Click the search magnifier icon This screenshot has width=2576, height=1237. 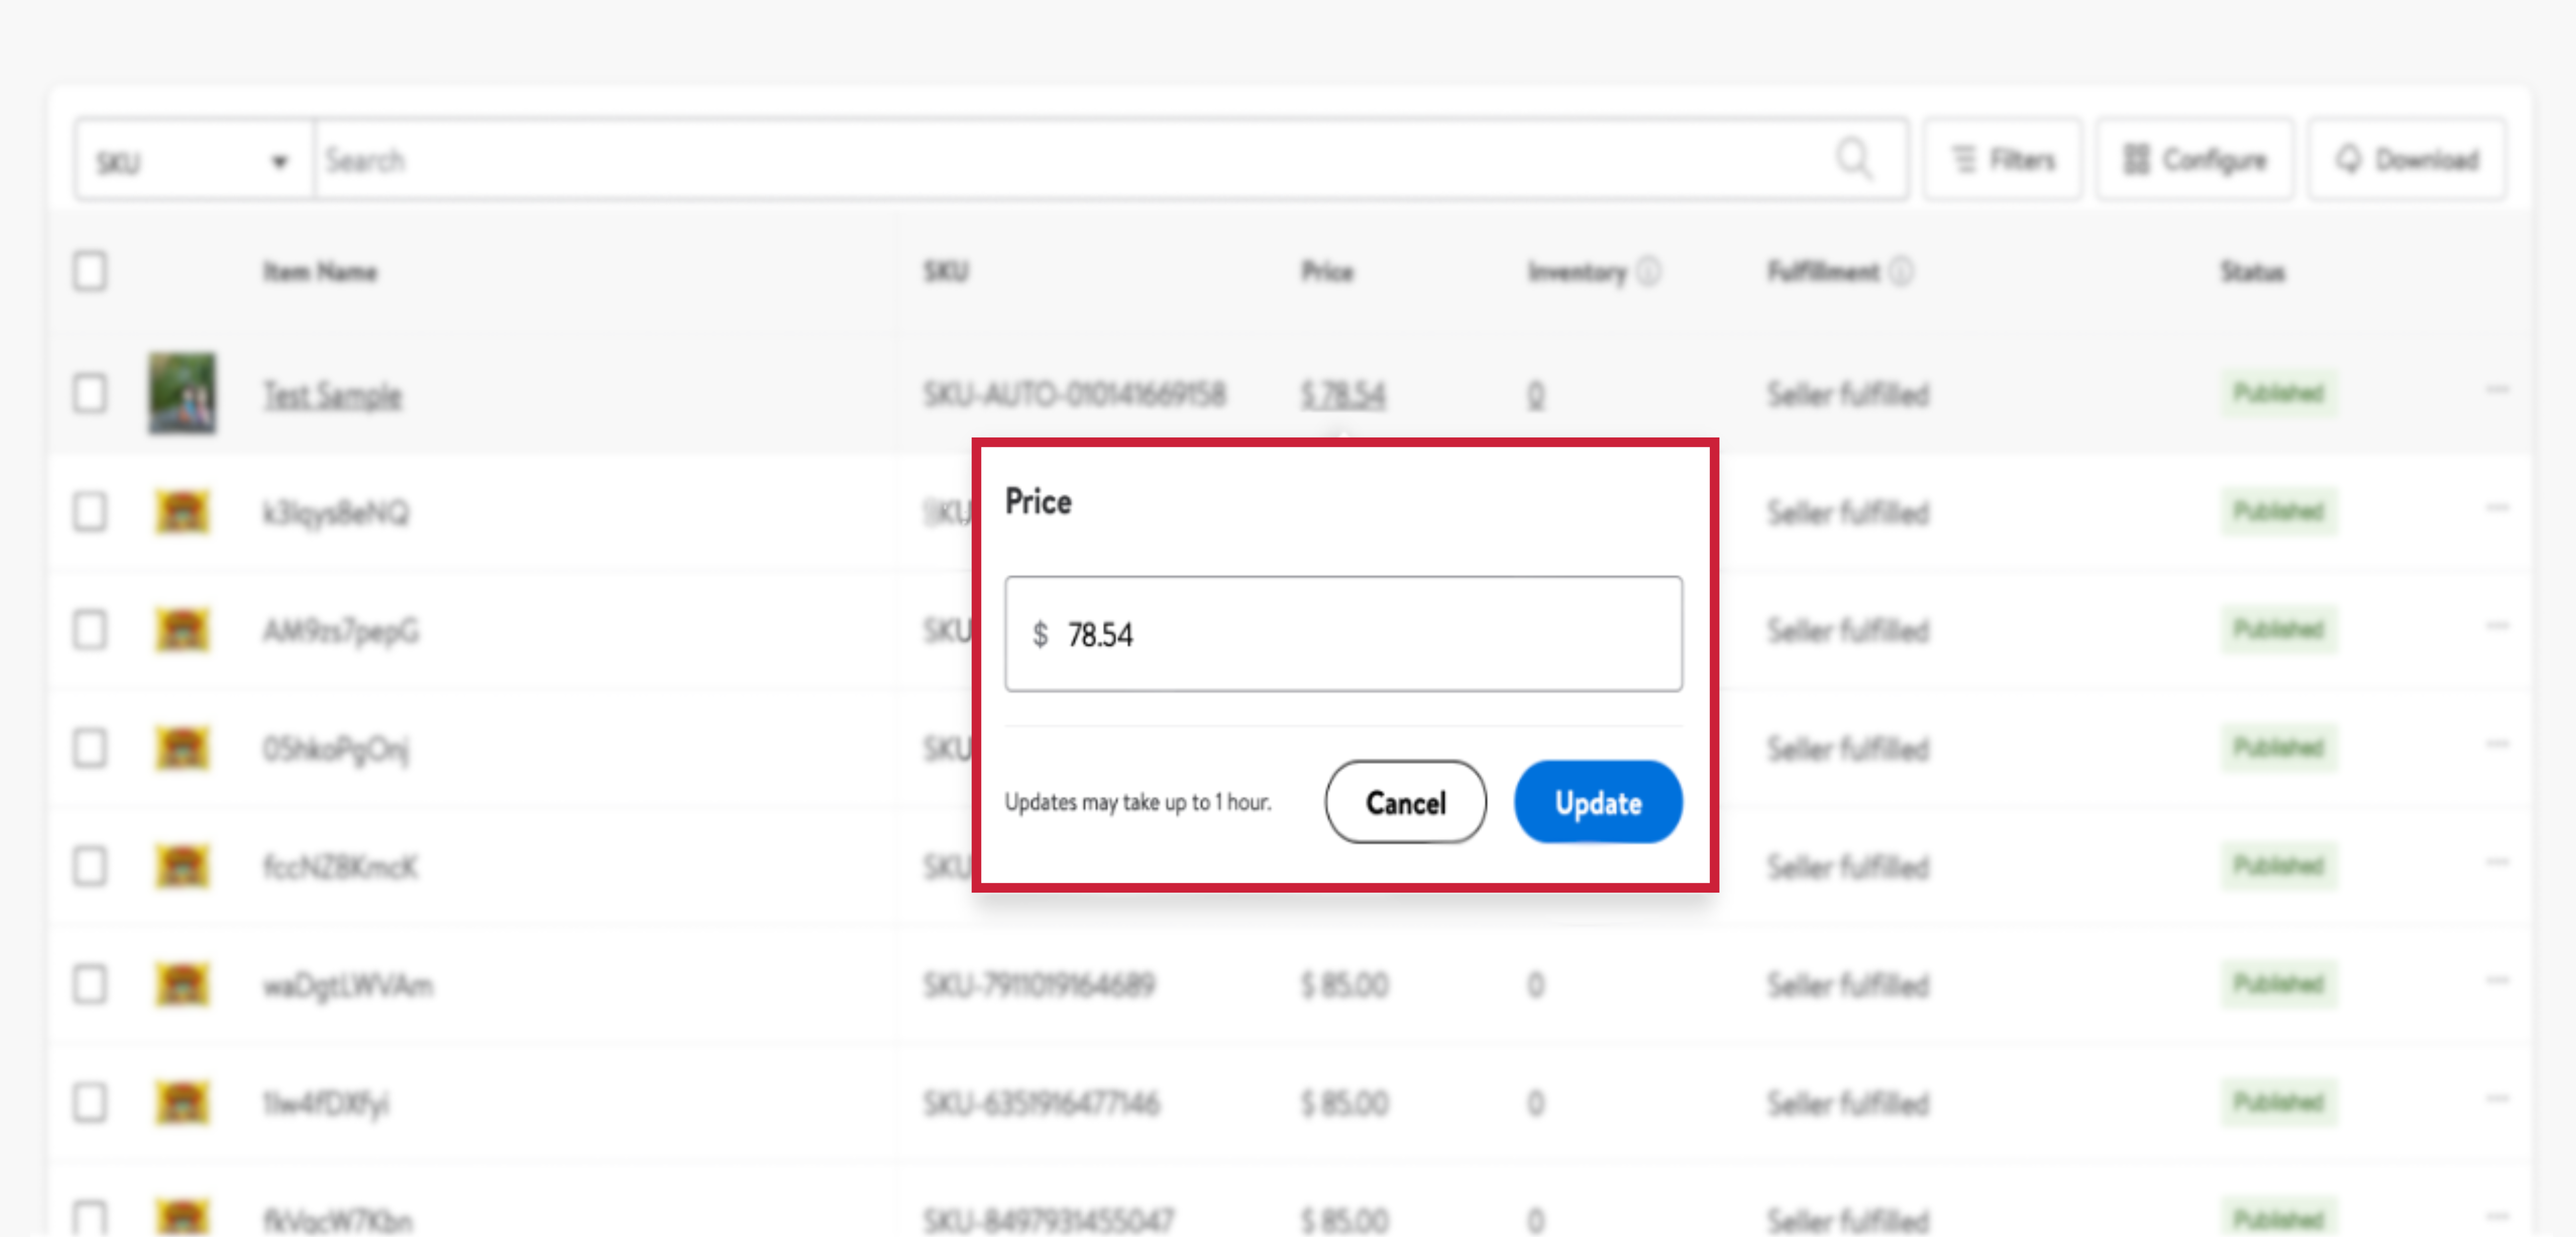(1853, 159)
